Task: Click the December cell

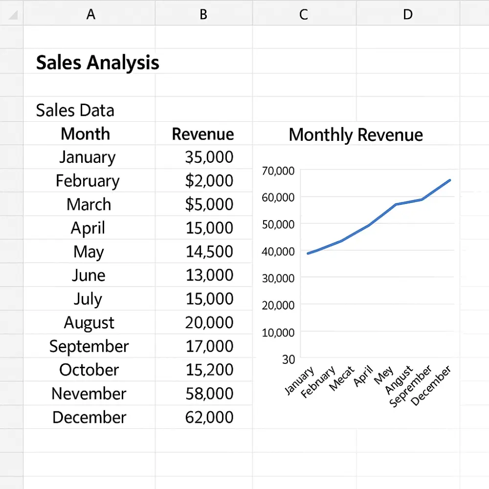Action: (89, 417)
